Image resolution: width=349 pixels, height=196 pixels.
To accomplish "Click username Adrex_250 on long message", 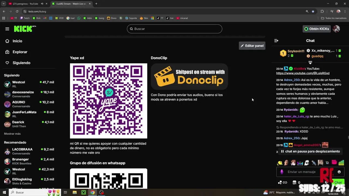I will click(x=291, y=80).
